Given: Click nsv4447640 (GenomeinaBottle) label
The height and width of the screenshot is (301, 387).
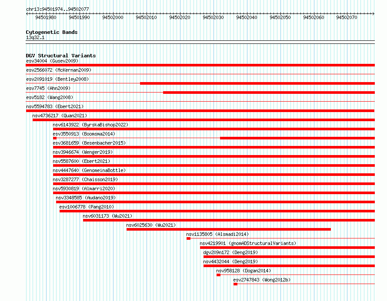Looking at the screenshot, I should (x=89, y=170).
